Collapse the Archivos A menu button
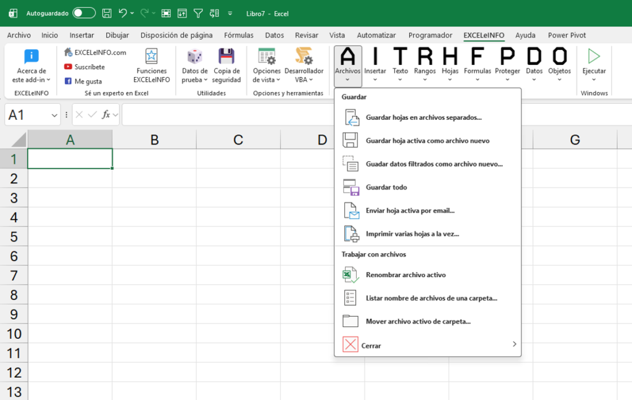This screenshot has height=400, width=632. [x=348, y=66]
